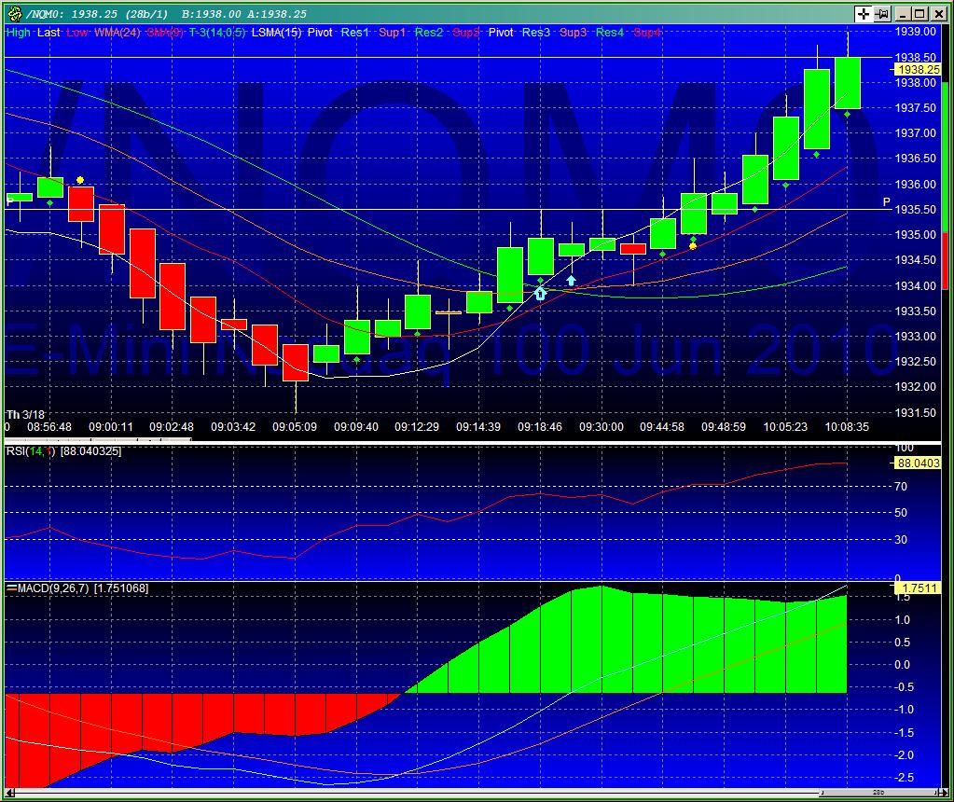
Task: Click the 28b scrollbar thumb
Action: (x=878, y=793)
